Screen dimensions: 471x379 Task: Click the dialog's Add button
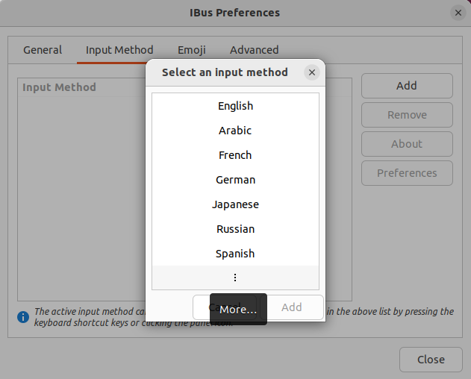point(292,307)
